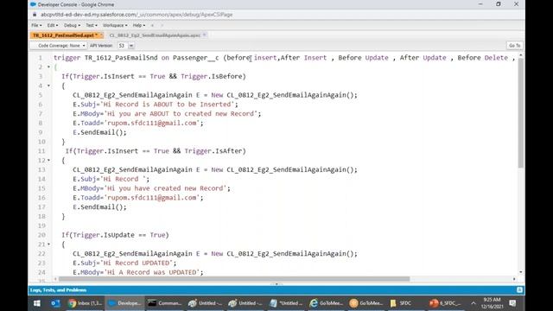
Task: Click the Chrome address bar URL
Action: pyautogui.click(x=137, y=15)
